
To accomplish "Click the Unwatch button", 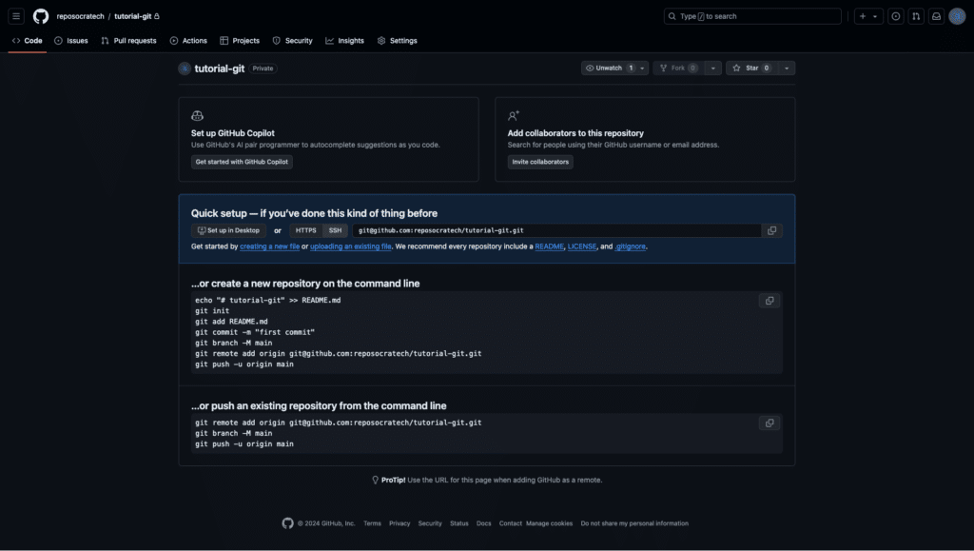I will [x=608, y=68].
